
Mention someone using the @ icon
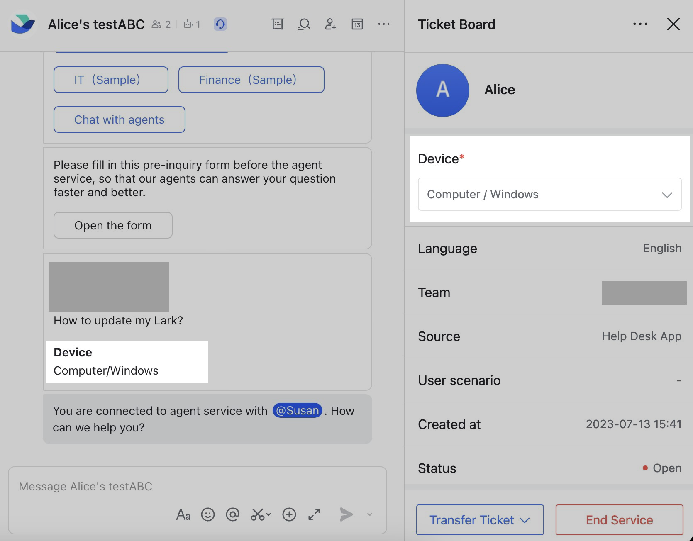(233, 514)
